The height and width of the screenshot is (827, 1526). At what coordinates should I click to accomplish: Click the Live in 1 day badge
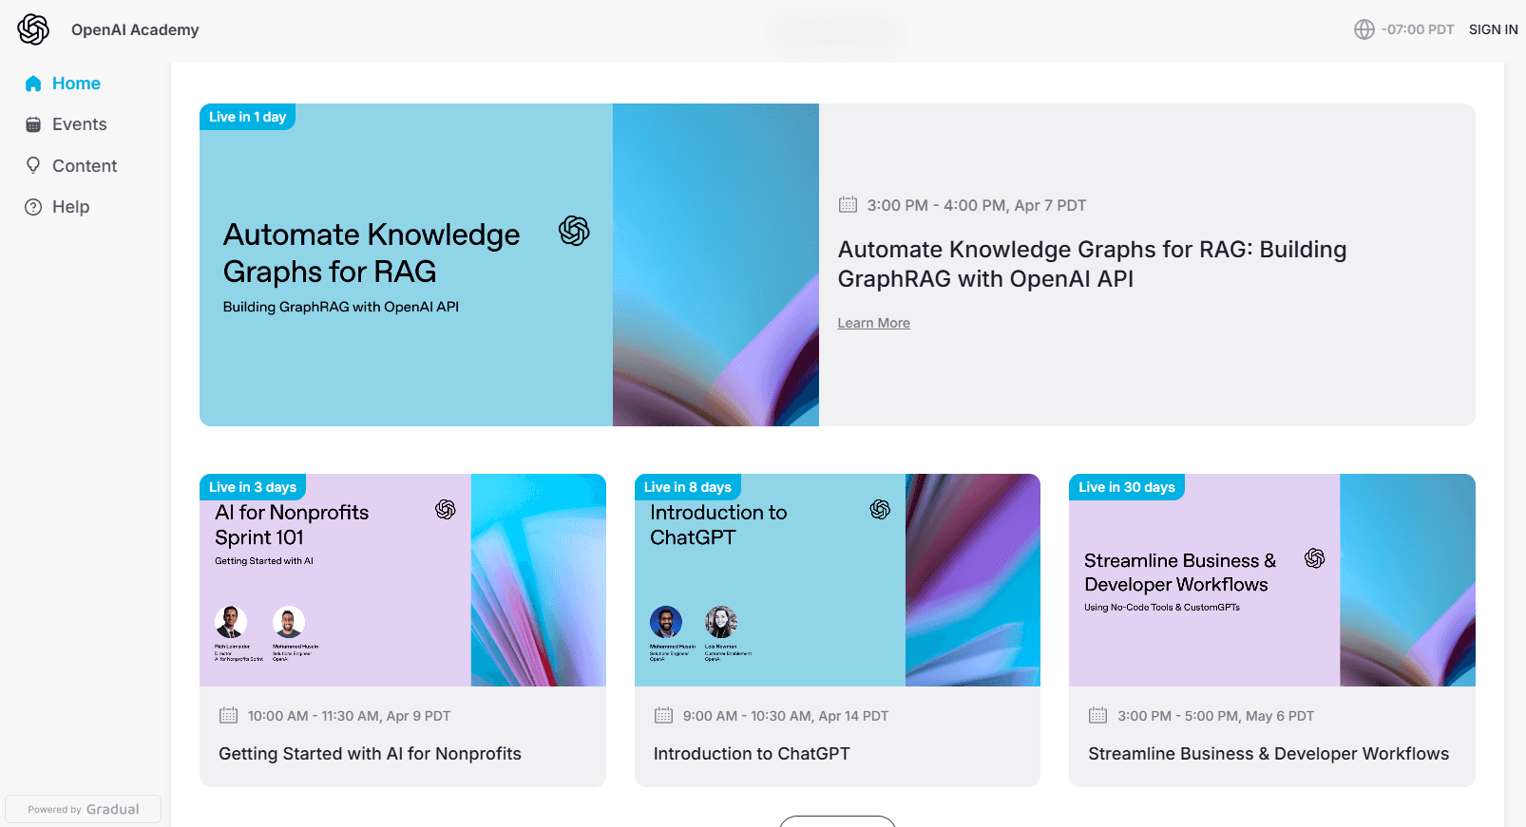[x=247, y=117]
